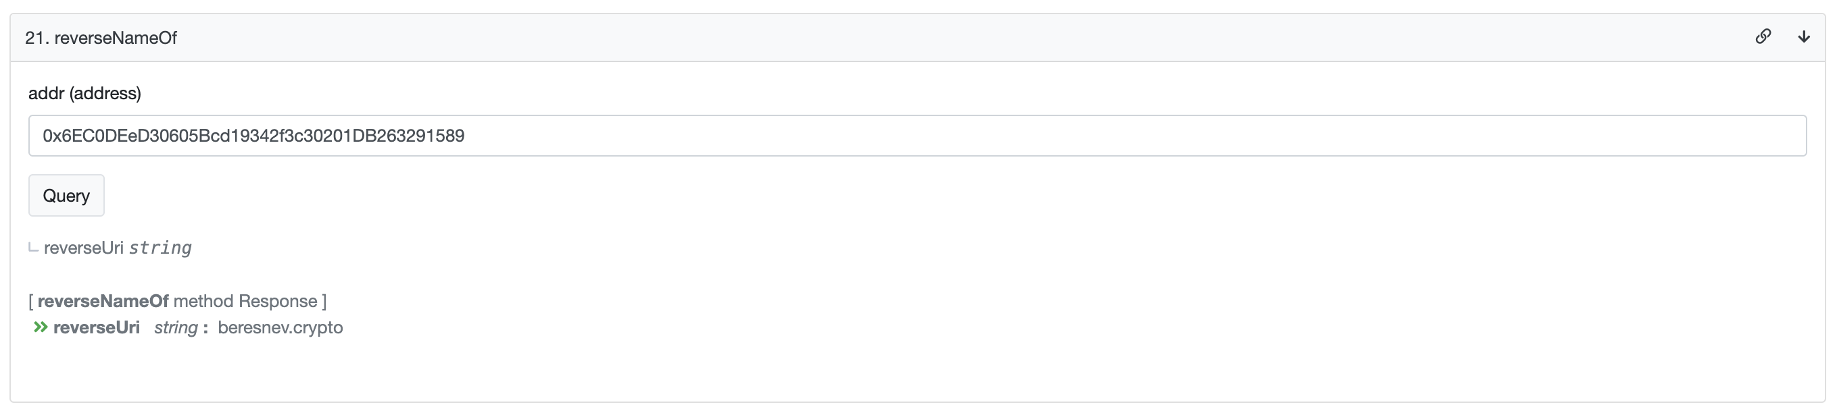Click the tree branch icon beside reverseUri
The image size is (1837, 413).
tap(33, 248)
